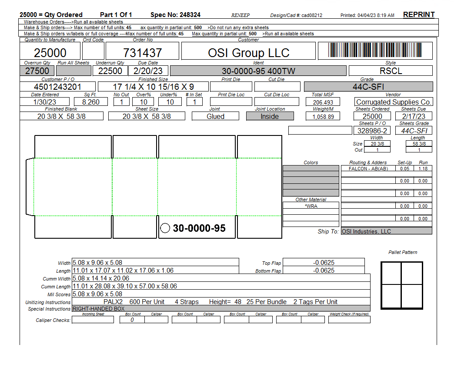
Task: Click the Date Entered field 1/30/23
Action: tap(45, 102)
